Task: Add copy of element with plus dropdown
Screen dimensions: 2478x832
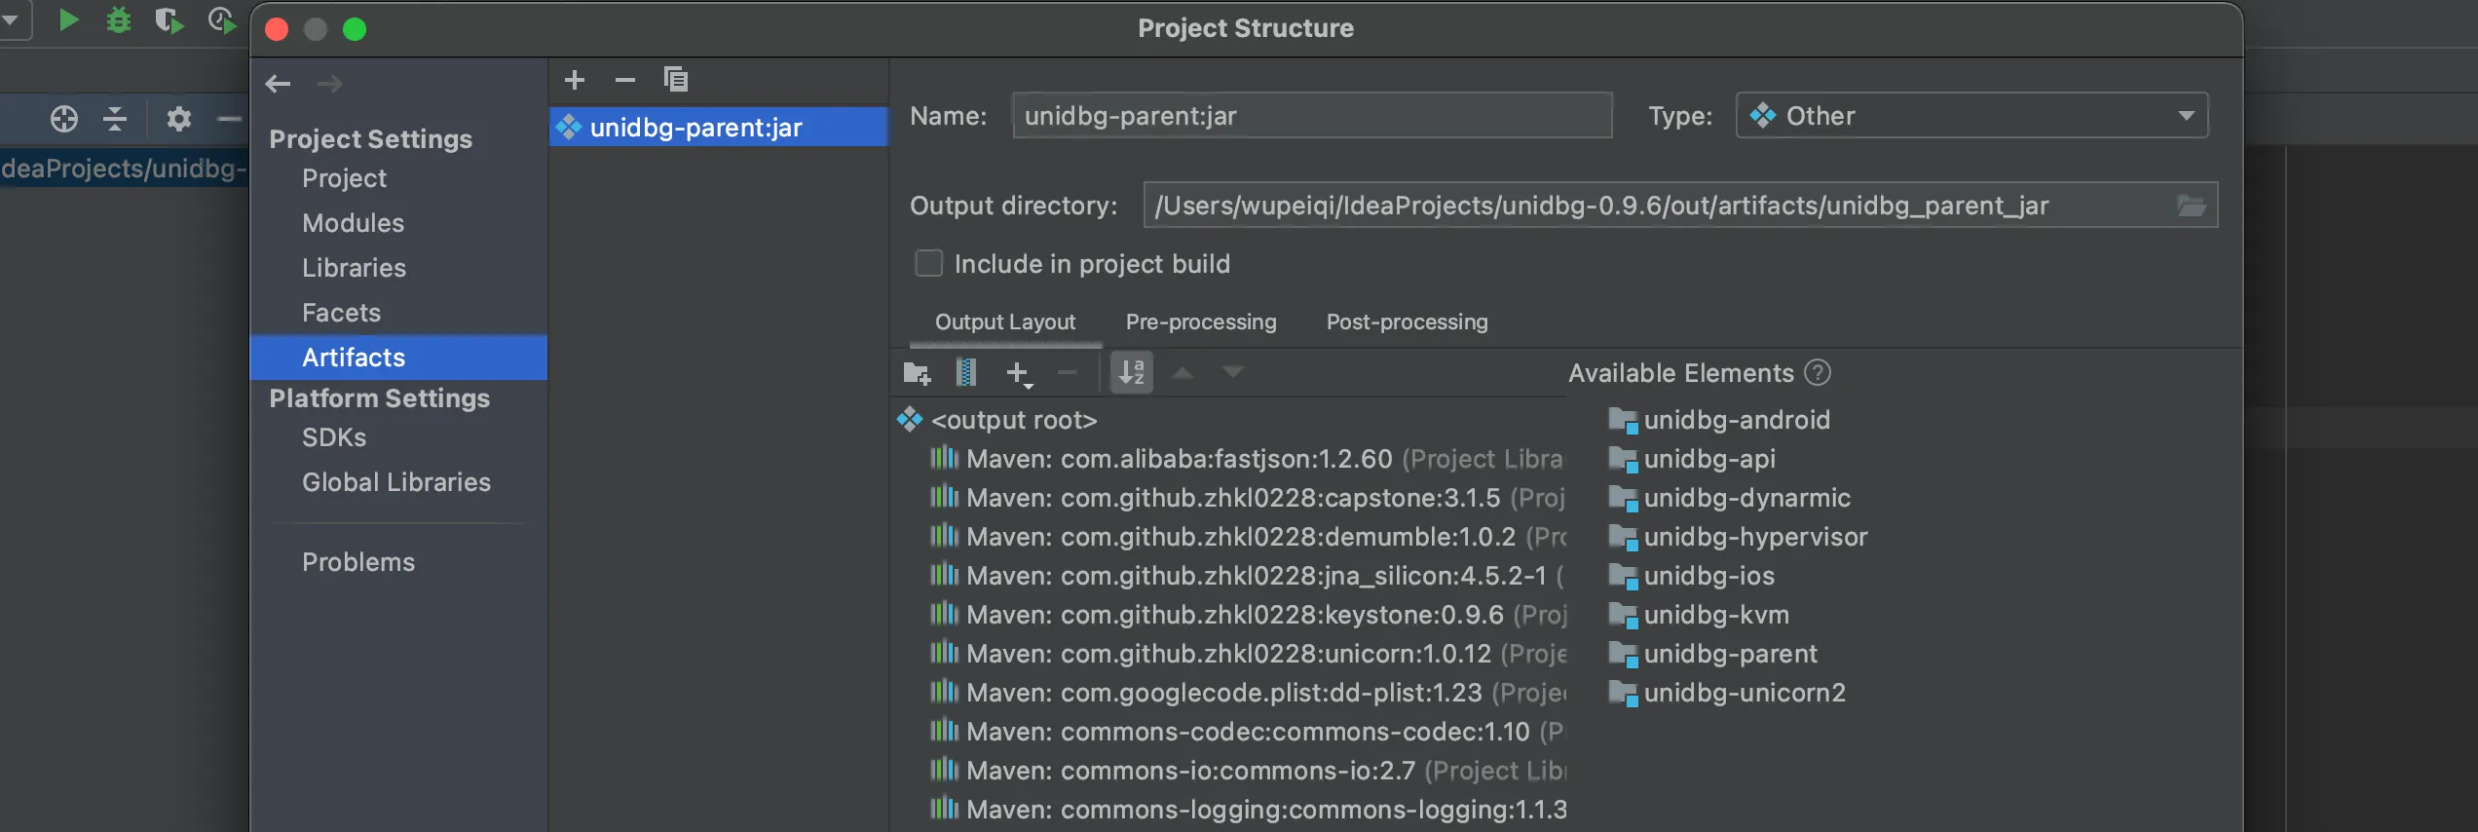Action: click(1019, 373)
